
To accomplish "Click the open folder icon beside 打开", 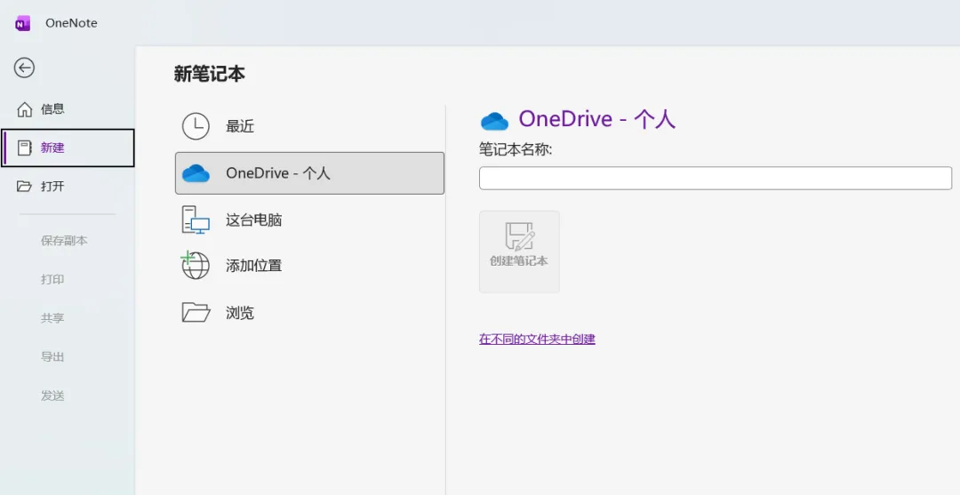I will [25, 187].
